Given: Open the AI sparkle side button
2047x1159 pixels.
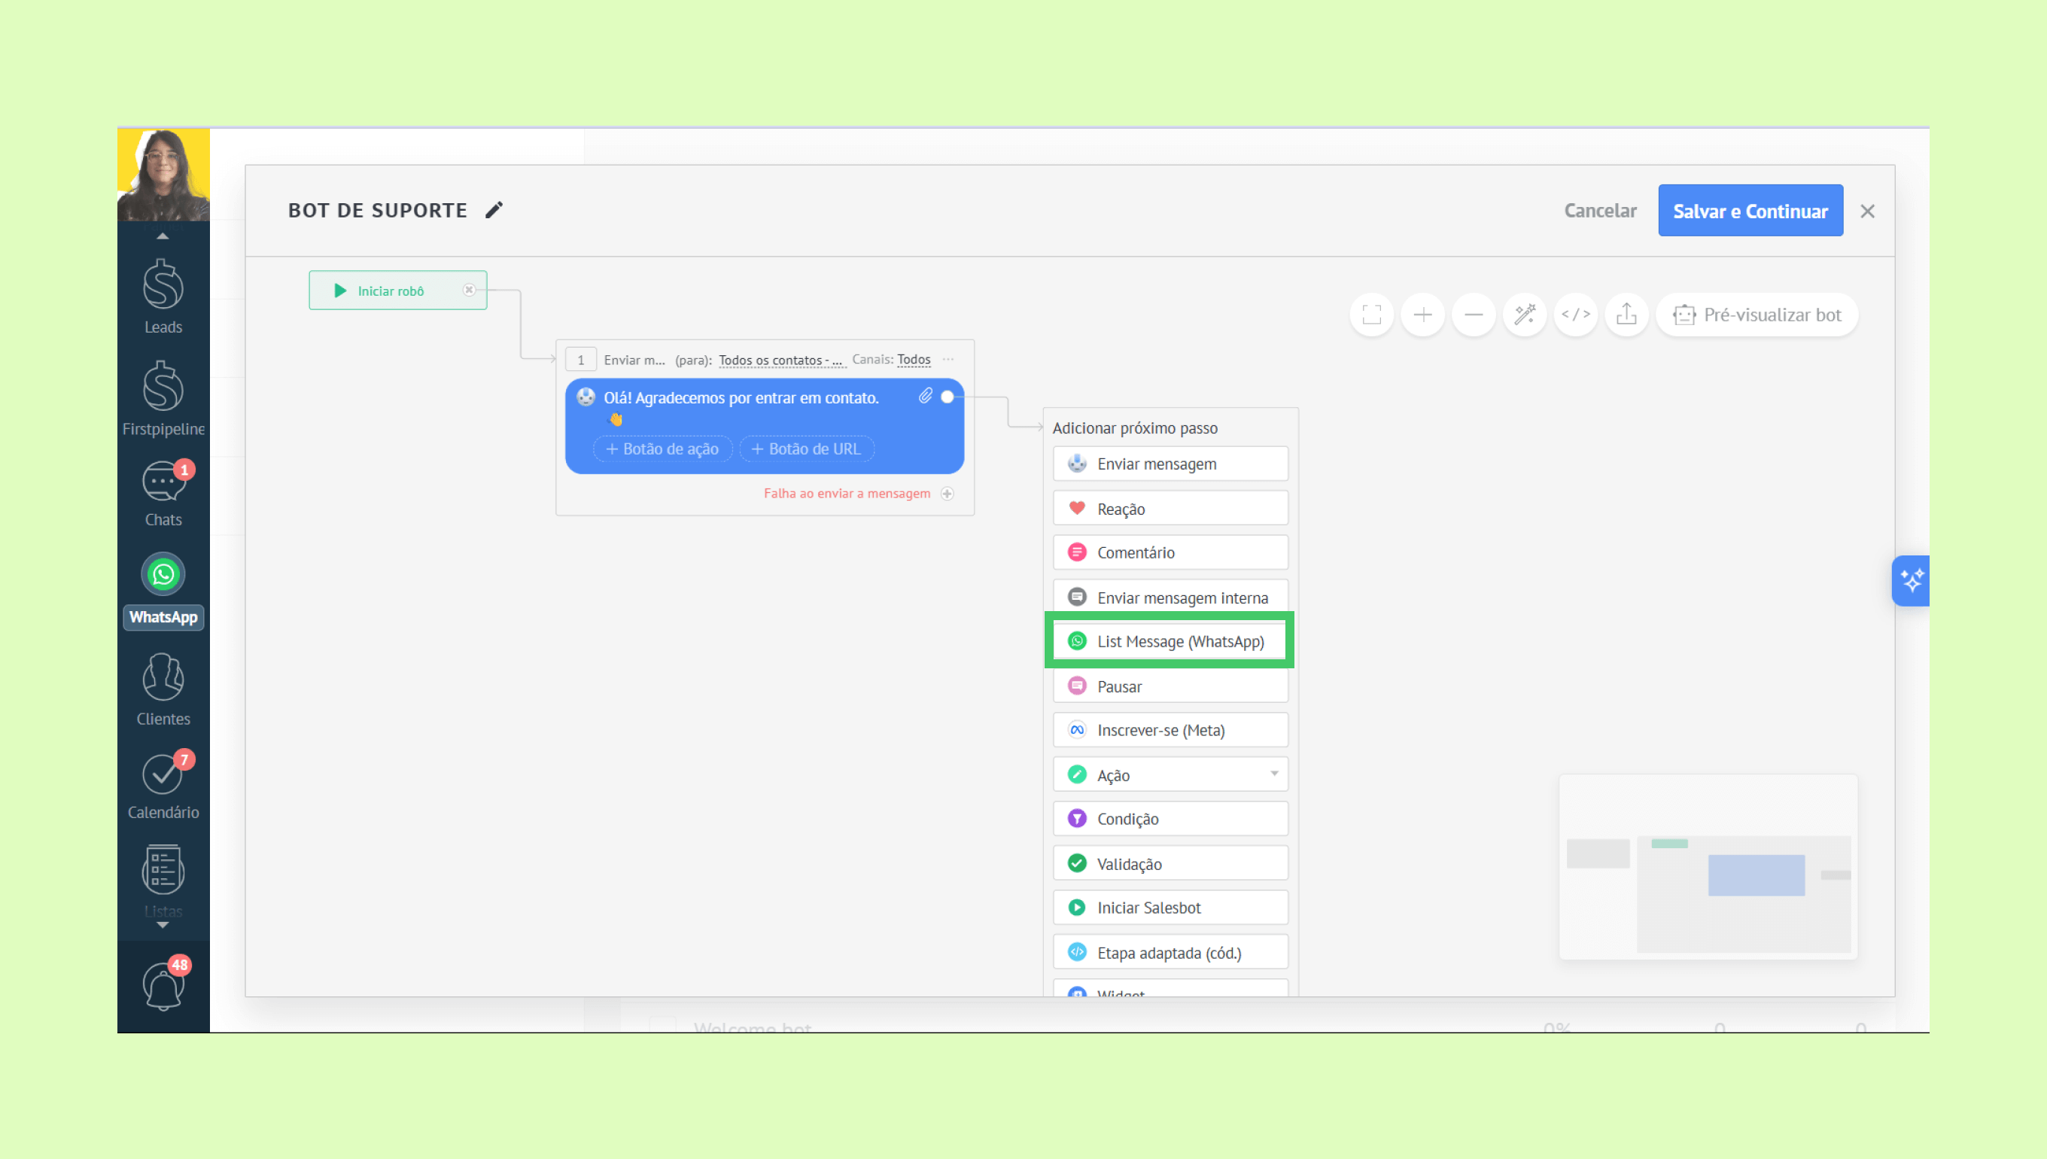Looking at the screenshot, I should pos(1911,581).
